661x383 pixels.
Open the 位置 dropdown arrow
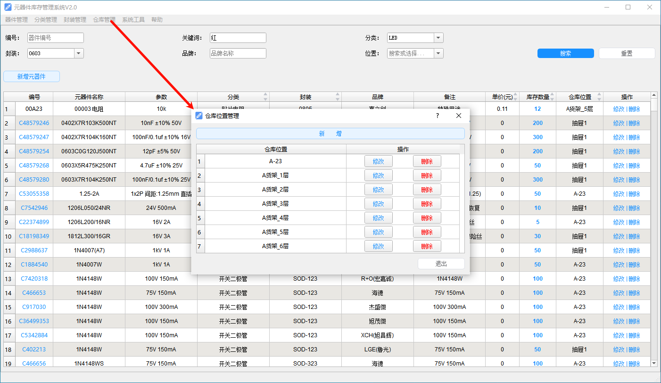click(x=438, y=53)
